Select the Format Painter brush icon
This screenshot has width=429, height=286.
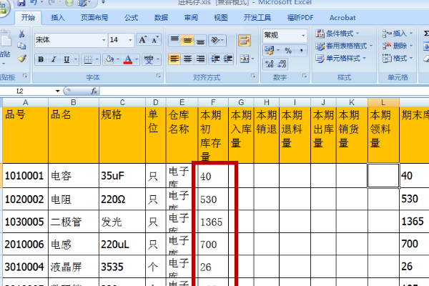pos(22,59)
